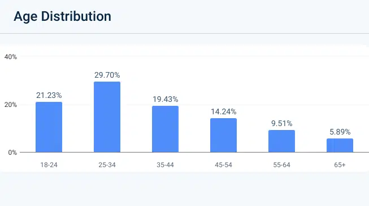Click the 35-44 axis label

pos(165,165)
